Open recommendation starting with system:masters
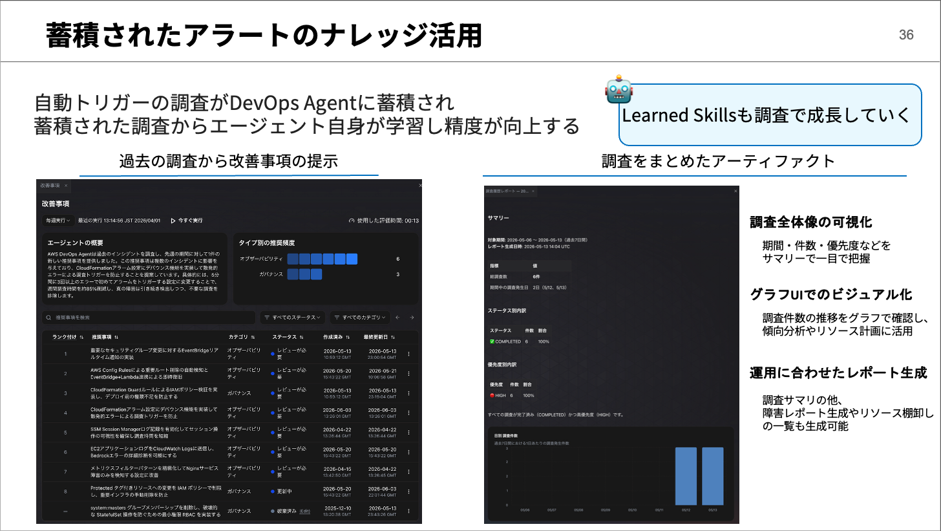Viewport: 941px width, 531px height. [156, 511]
